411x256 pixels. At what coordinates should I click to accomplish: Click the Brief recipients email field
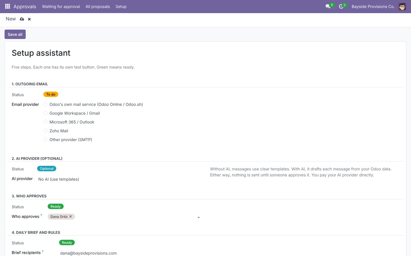pyautogui.click(x=130, y=253)
